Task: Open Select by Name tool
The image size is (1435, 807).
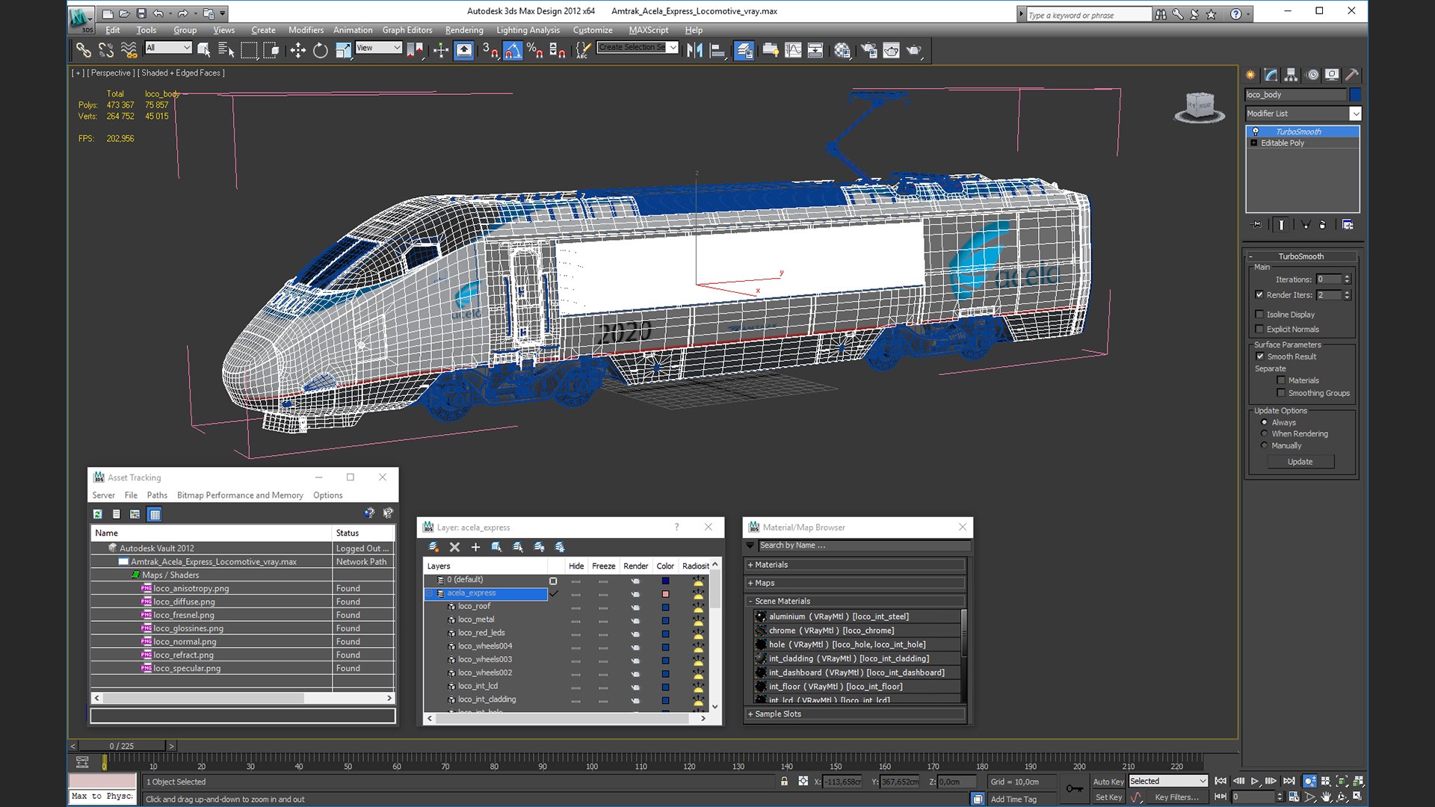Action: pyautogui.click(x=226, y=50)
